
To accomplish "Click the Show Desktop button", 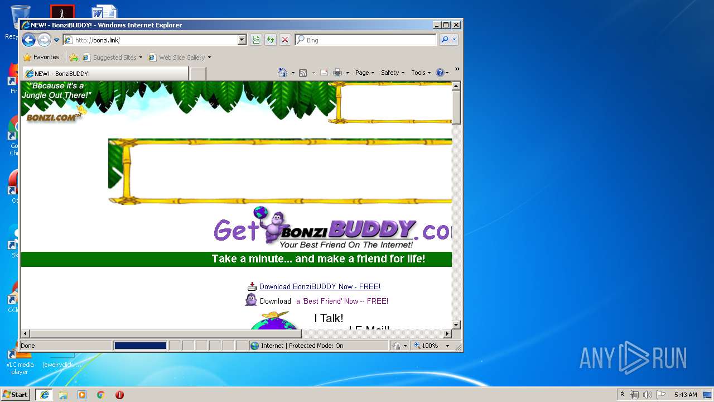I will [x=708, y=395].
